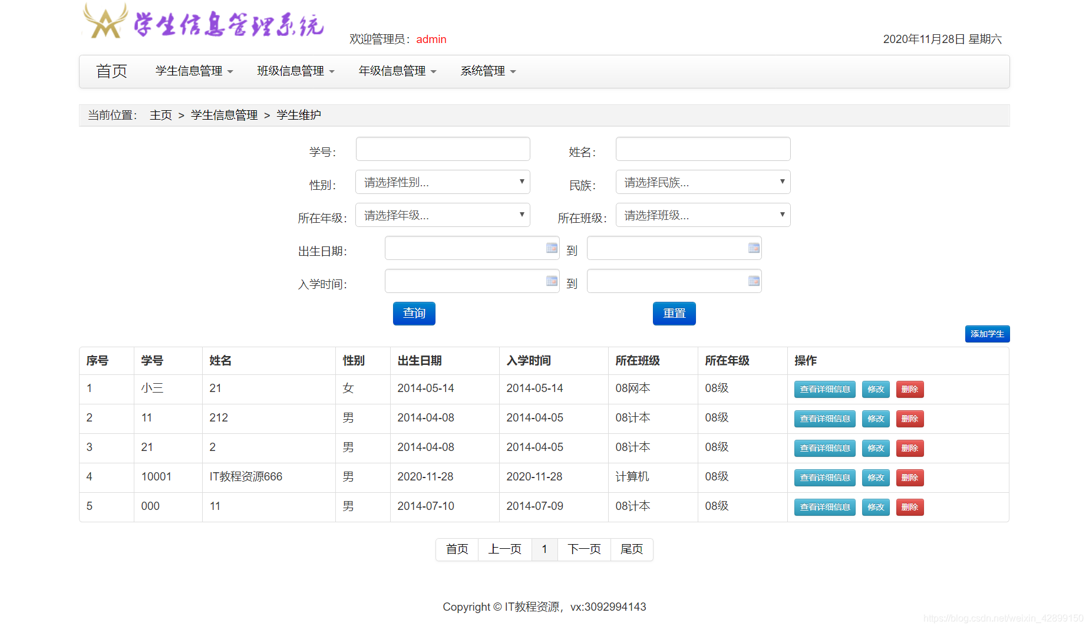Viewport: 1089px width, 629px height.
Task: Click the student system logo
Action: click(204, 22)
